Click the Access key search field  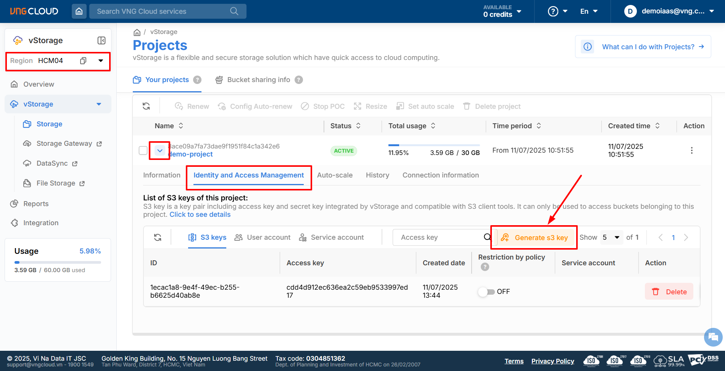(x=439, y=237)
